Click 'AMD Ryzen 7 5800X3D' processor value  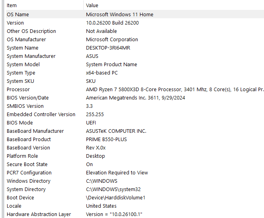pos(175,90)
